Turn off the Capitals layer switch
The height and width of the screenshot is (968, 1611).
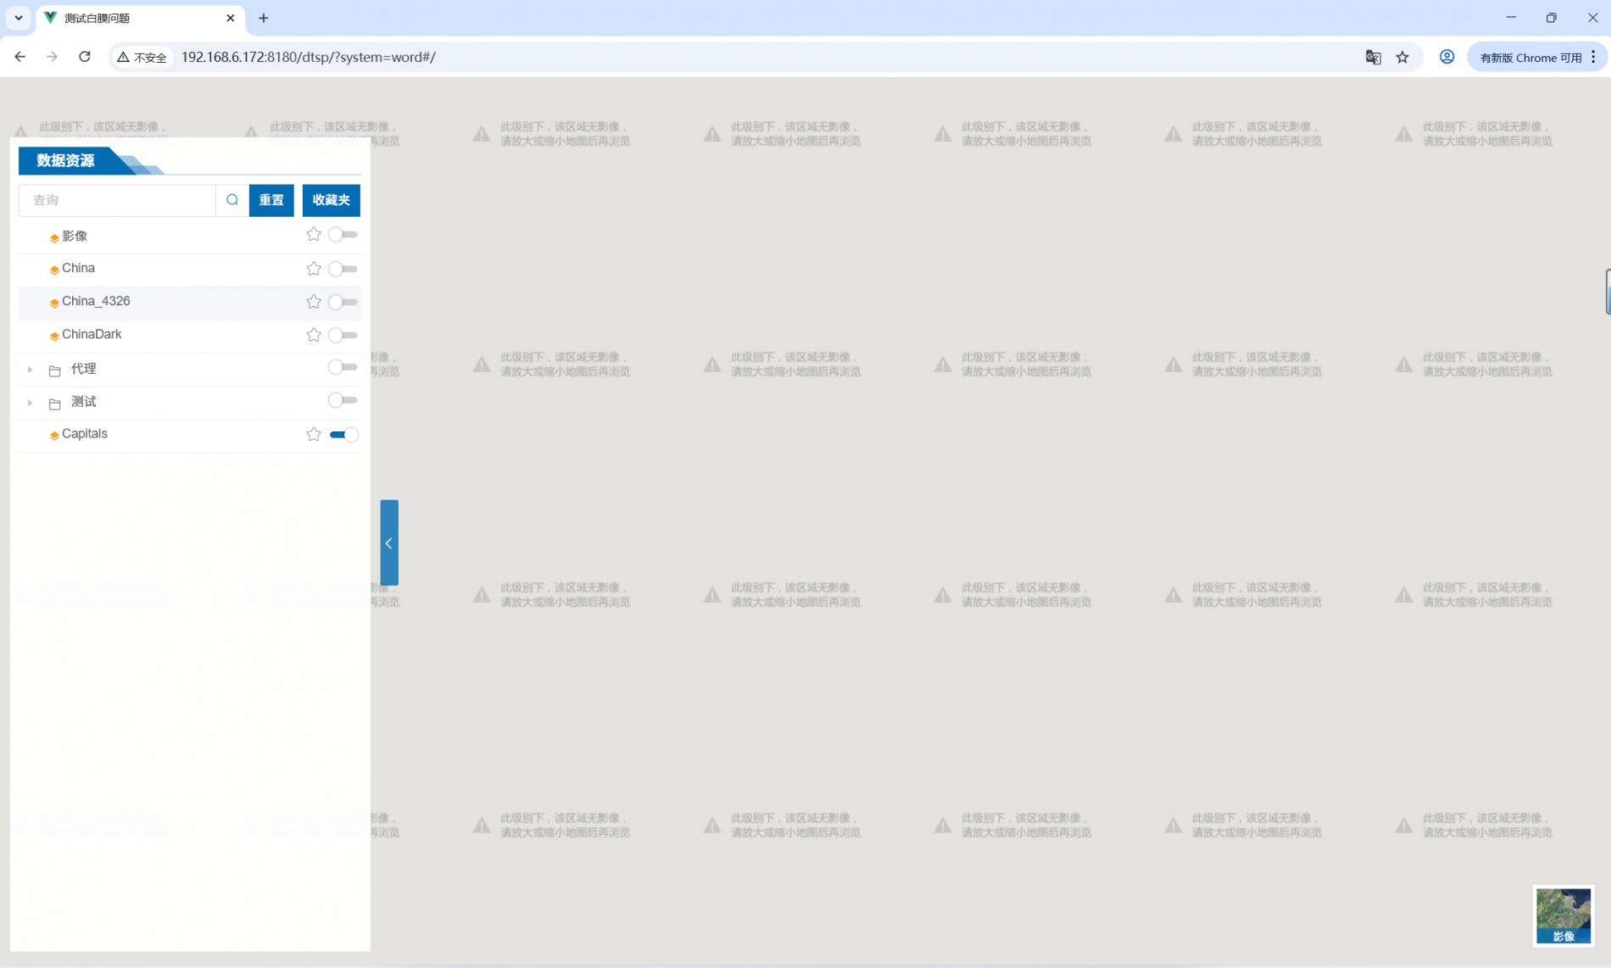point(343,435)
